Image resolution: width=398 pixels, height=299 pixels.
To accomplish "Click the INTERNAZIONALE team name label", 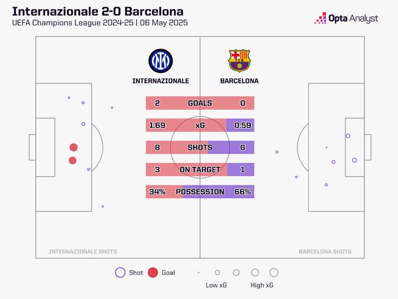I will coord(161,80).
